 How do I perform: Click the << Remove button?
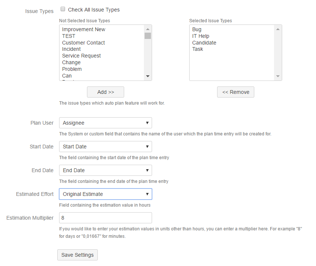[x=236, y=92]
